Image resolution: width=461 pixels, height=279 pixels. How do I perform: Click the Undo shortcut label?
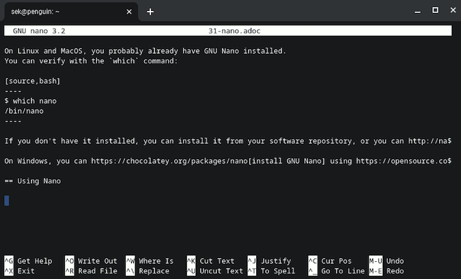click(395, 261)
